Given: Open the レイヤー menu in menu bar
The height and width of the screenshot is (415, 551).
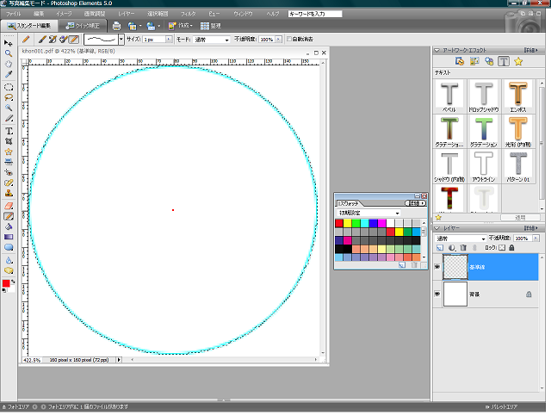Looking at the screenshot, I should point(126,15).
